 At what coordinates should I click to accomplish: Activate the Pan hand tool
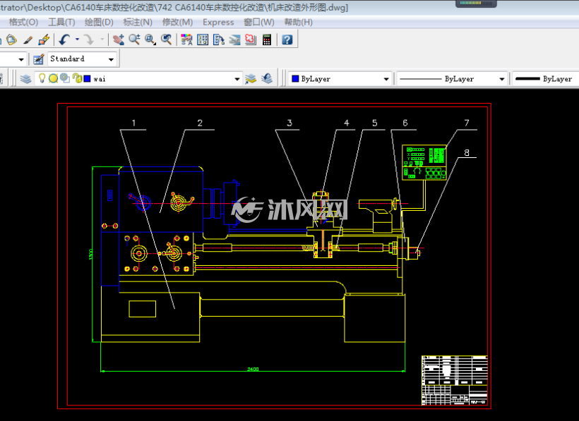coord(118,39)
